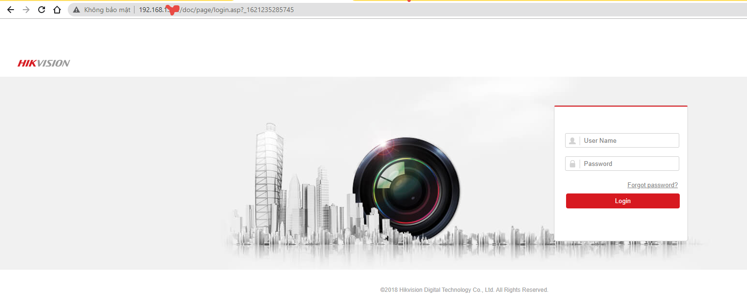Go to the browser home page

(57, 10)
